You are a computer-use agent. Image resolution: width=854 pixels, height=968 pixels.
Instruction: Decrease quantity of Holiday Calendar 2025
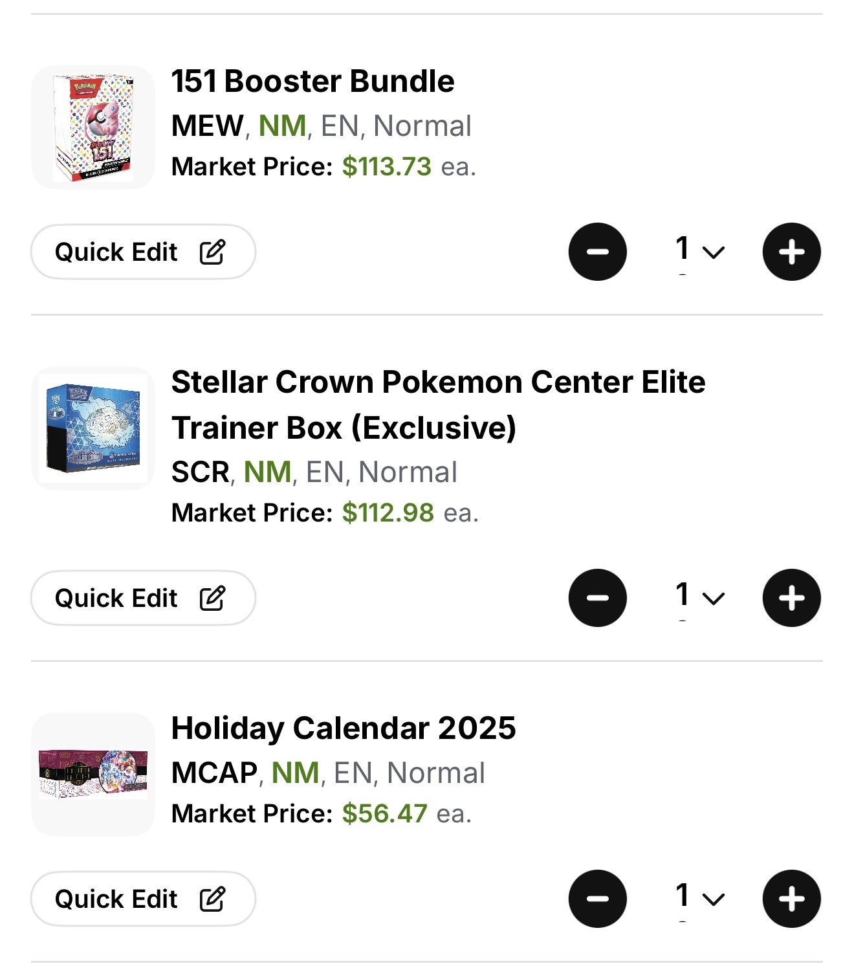[x=597, y=899]
